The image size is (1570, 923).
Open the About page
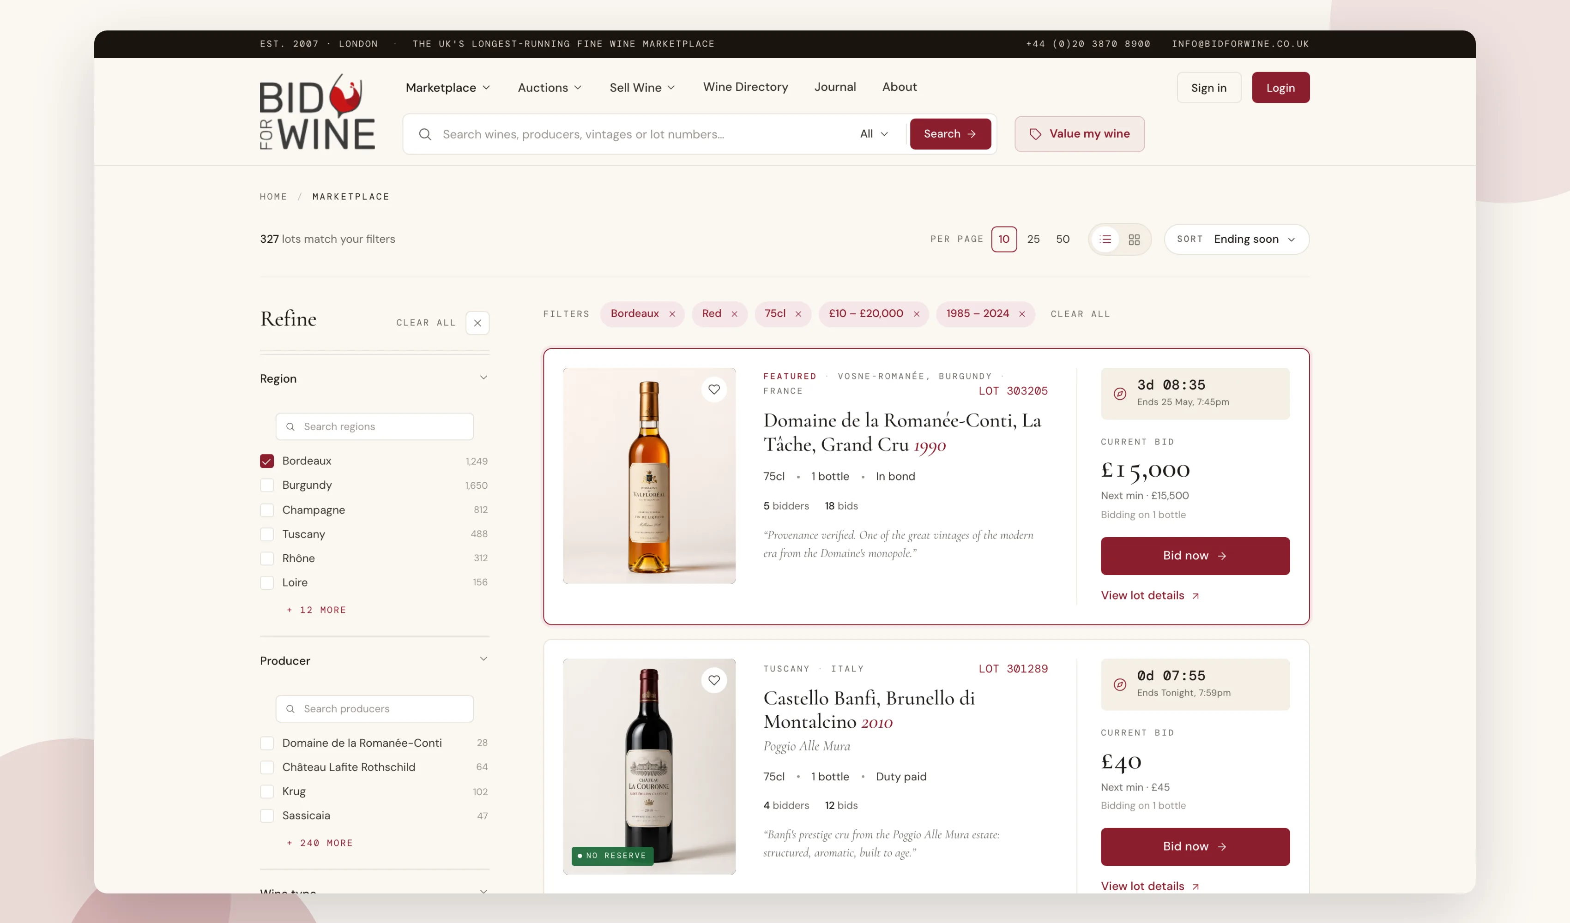tap(899, 87)
